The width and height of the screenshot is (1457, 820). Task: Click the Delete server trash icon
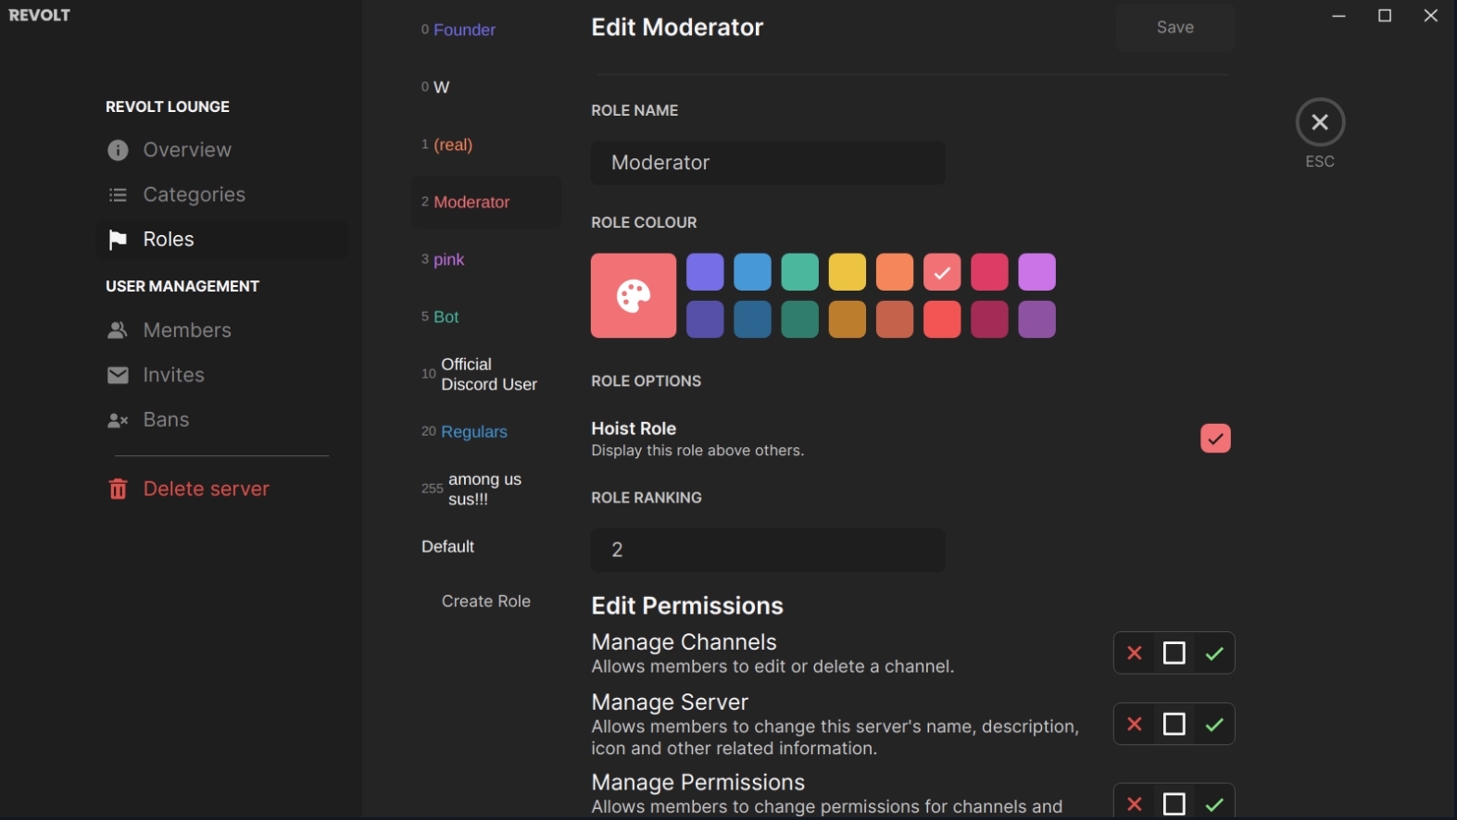click(x=118, y=489)
